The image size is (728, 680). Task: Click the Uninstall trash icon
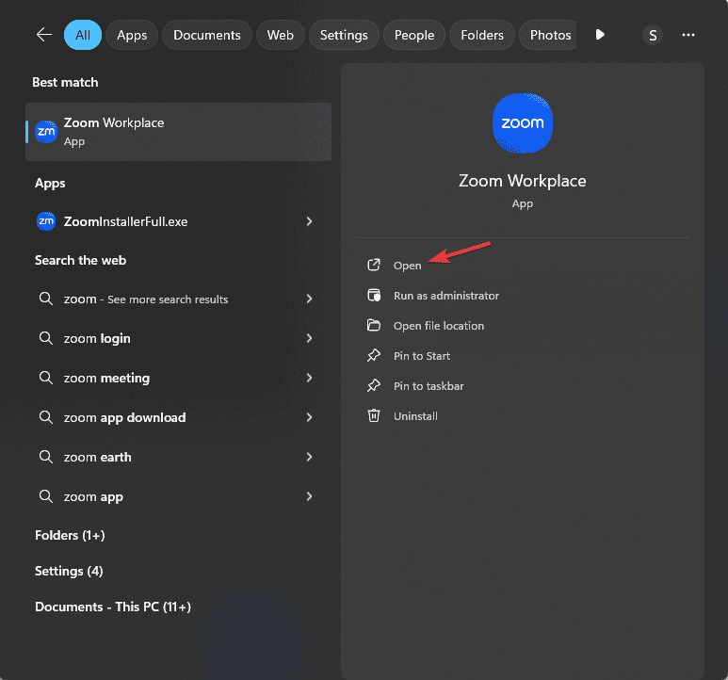pos(374,416)
